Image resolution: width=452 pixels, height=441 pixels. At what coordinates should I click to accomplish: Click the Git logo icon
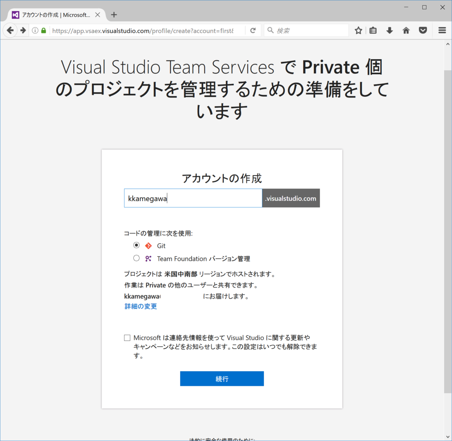click(148, 245)
